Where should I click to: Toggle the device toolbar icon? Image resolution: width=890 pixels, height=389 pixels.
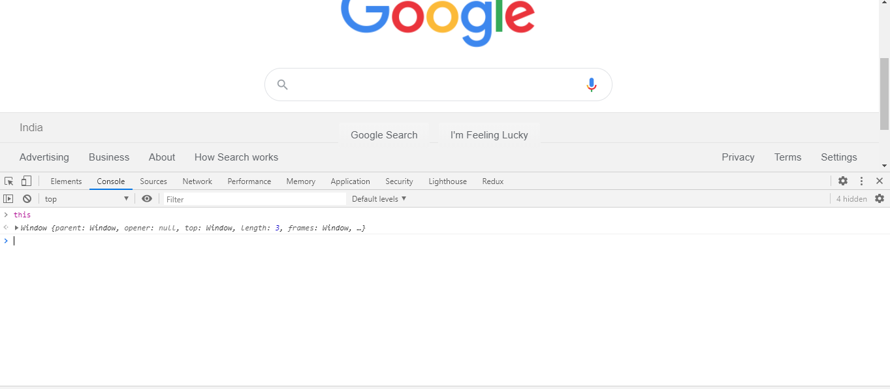point(26,181)
